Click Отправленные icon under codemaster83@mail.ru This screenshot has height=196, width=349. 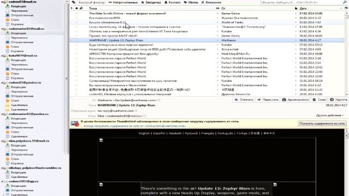[x=8, y=42]
